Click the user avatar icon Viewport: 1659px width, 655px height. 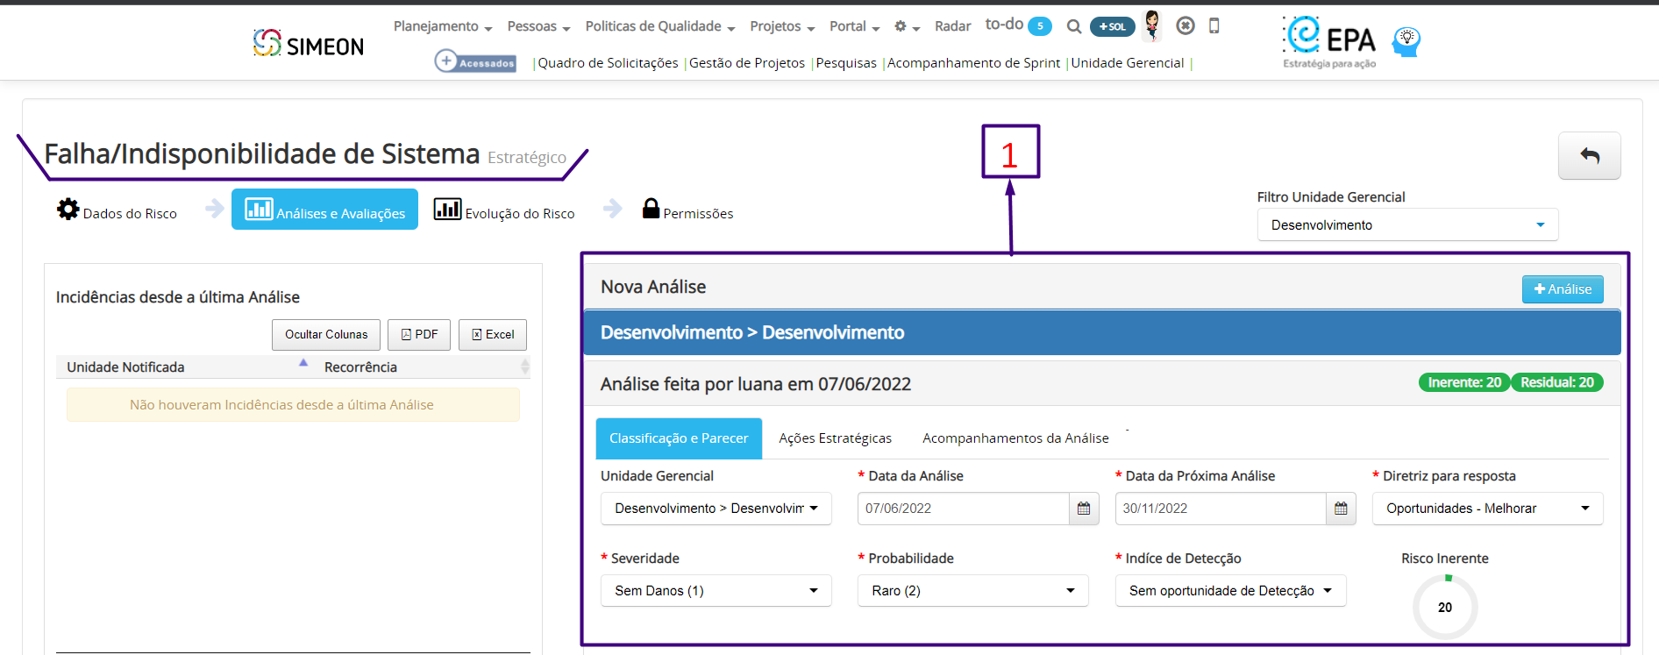click(1152, 26)
